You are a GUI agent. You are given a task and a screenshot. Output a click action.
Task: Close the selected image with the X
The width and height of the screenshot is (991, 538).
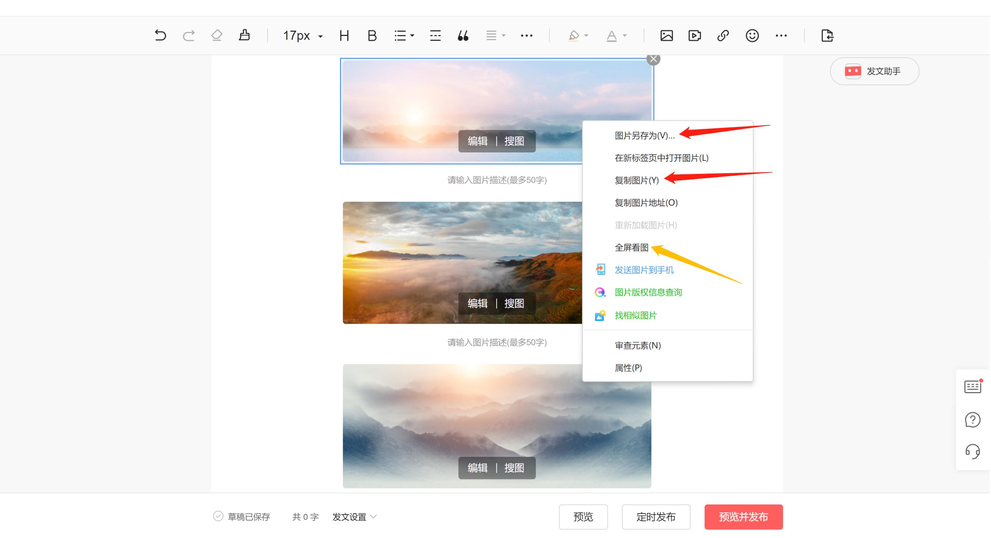653,59
